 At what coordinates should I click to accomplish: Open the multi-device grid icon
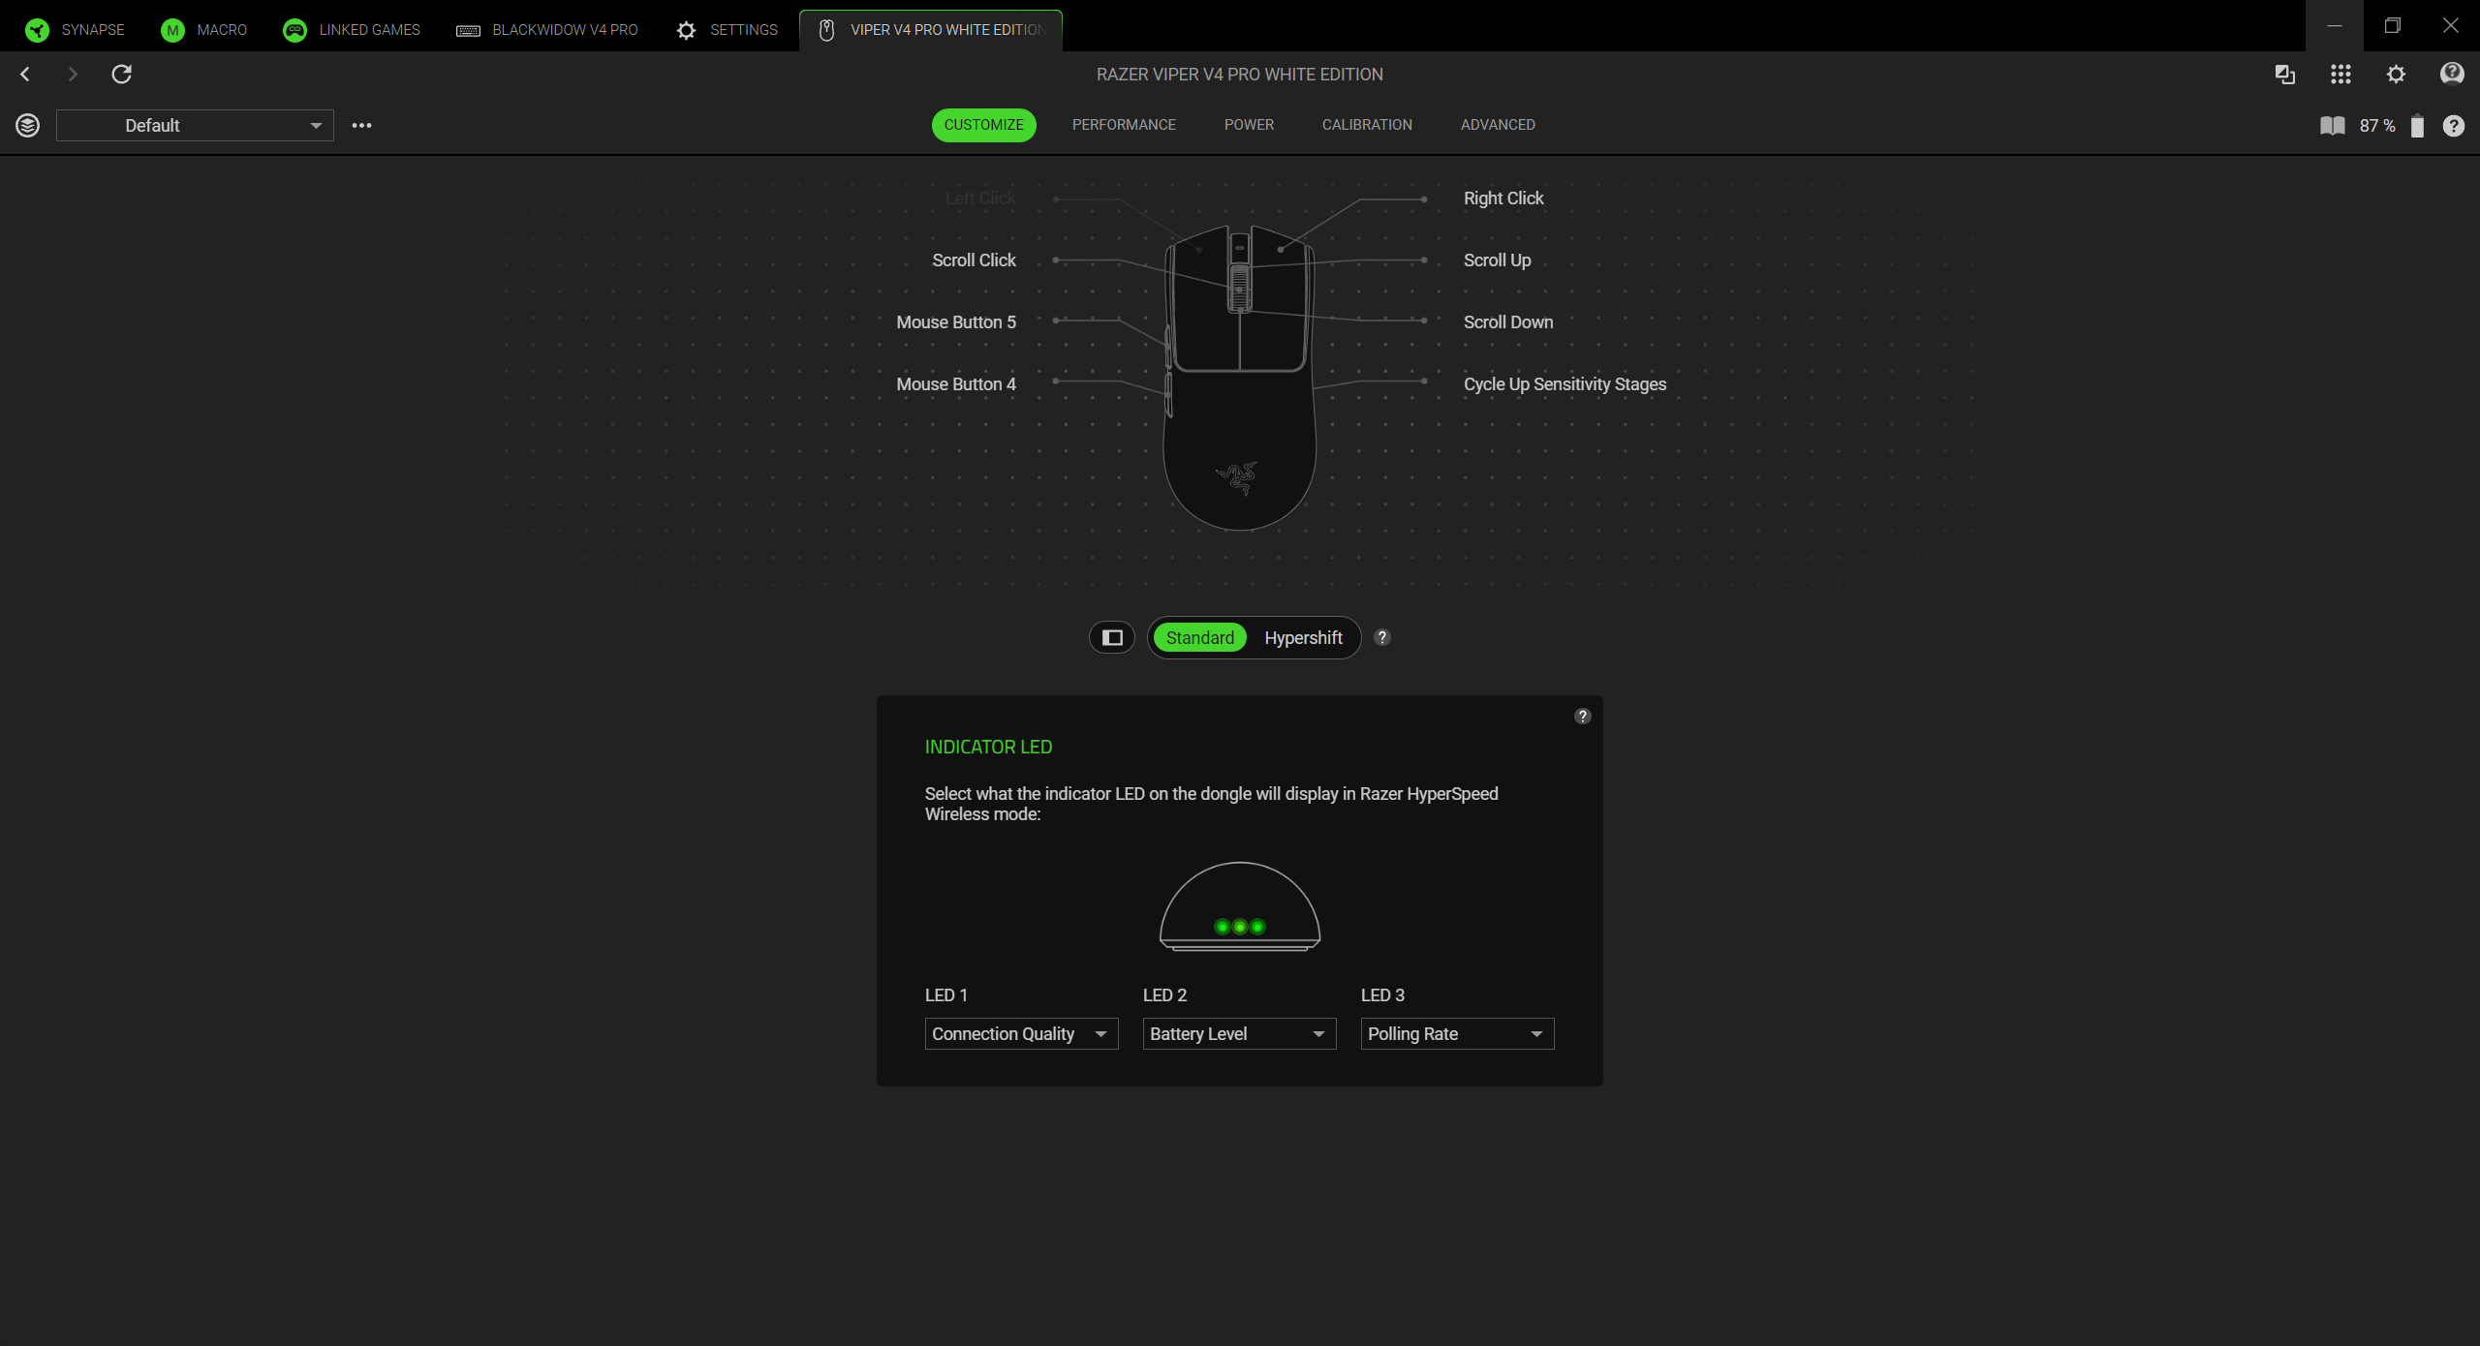2340,74
